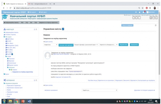Go back in browser history
Image resolution: width=161 pixels, height=104 pixels.
pyautogui.click(x=4, y=8)
